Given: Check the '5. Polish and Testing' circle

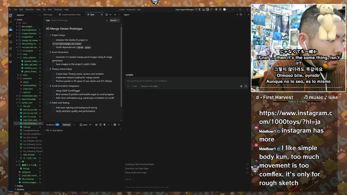Looking at the screenshot, I should click(x=47, y=103).
